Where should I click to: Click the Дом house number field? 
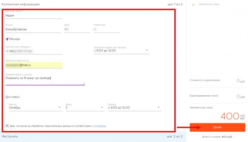pyautogui.click(x=77, y=29)
